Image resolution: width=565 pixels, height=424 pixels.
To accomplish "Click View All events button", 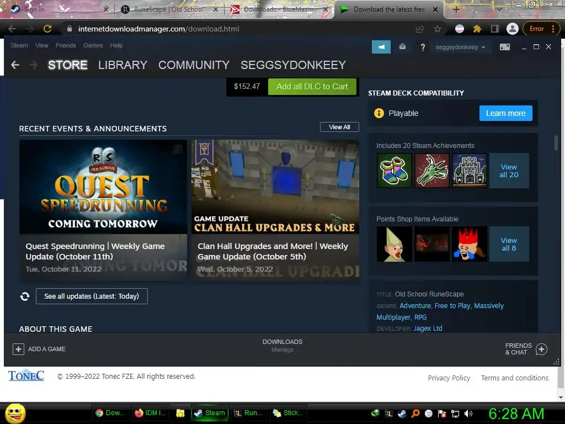I will point(339,127).
